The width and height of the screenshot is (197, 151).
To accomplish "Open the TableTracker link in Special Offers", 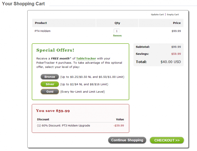I will coord(86,58).
